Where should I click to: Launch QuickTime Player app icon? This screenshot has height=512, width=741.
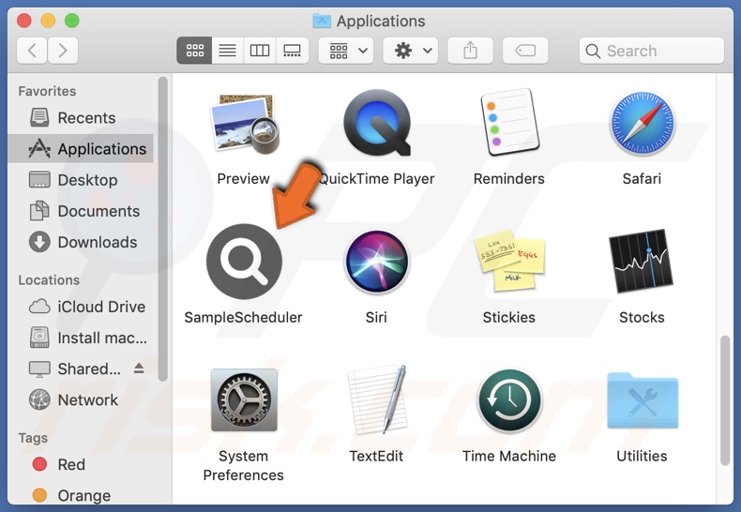377,123
